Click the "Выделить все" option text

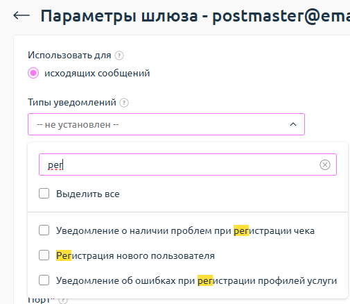pos(88,194)
